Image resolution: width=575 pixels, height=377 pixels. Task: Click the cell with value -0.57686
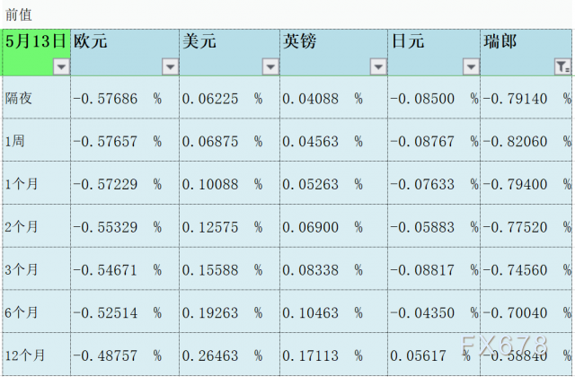[x=125, y=98]
